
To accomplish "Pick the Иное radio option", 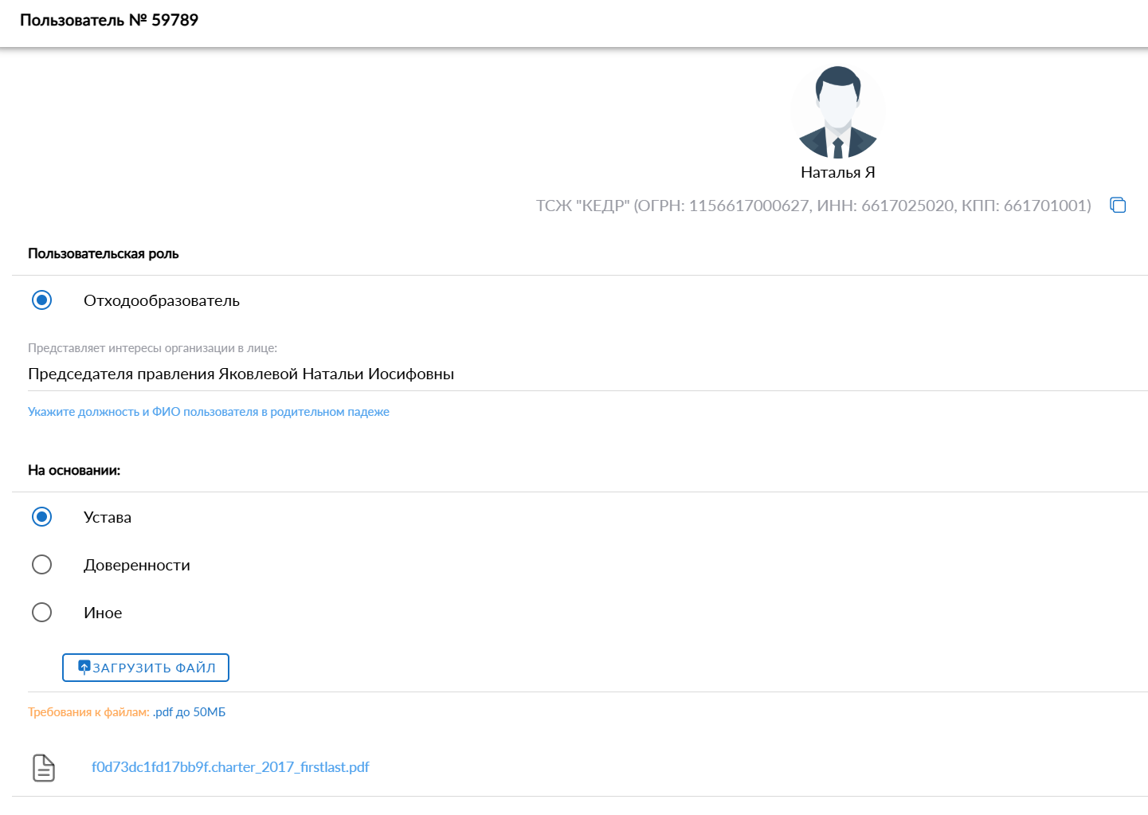I will tap(41, 613).
